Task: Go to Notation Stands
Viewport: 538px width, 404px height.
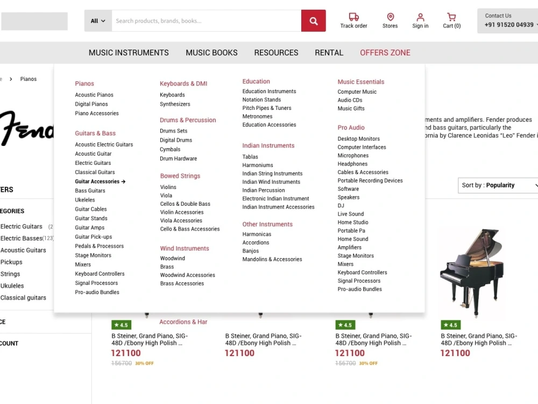Action: point(261,100)
